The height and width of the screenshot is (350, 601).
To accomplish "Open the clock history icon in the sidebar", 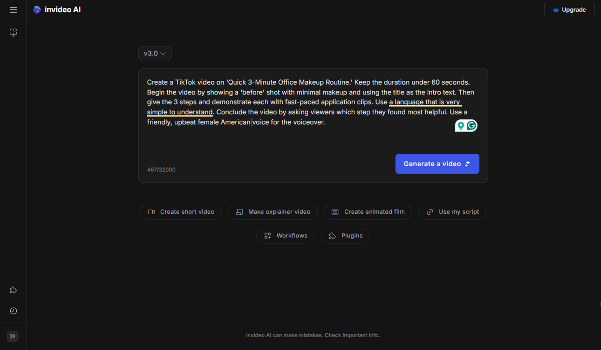I will tap(13, 311).
